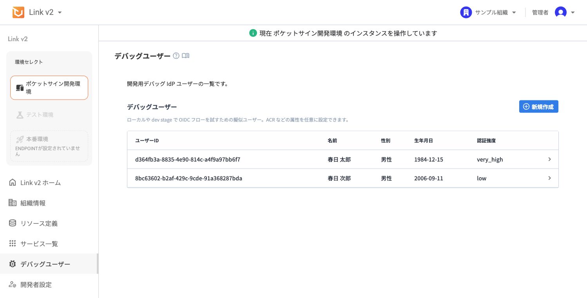Click the orange Link v2 logo icon
This screenshot has width=587, height=298.
[18, 12]
